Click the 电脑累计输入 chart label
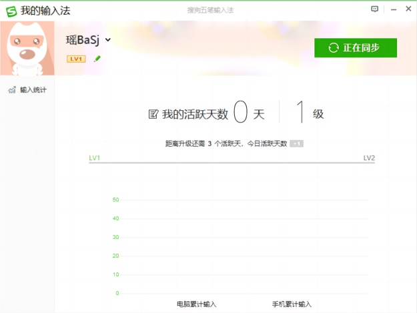 [x=197, y=304]
